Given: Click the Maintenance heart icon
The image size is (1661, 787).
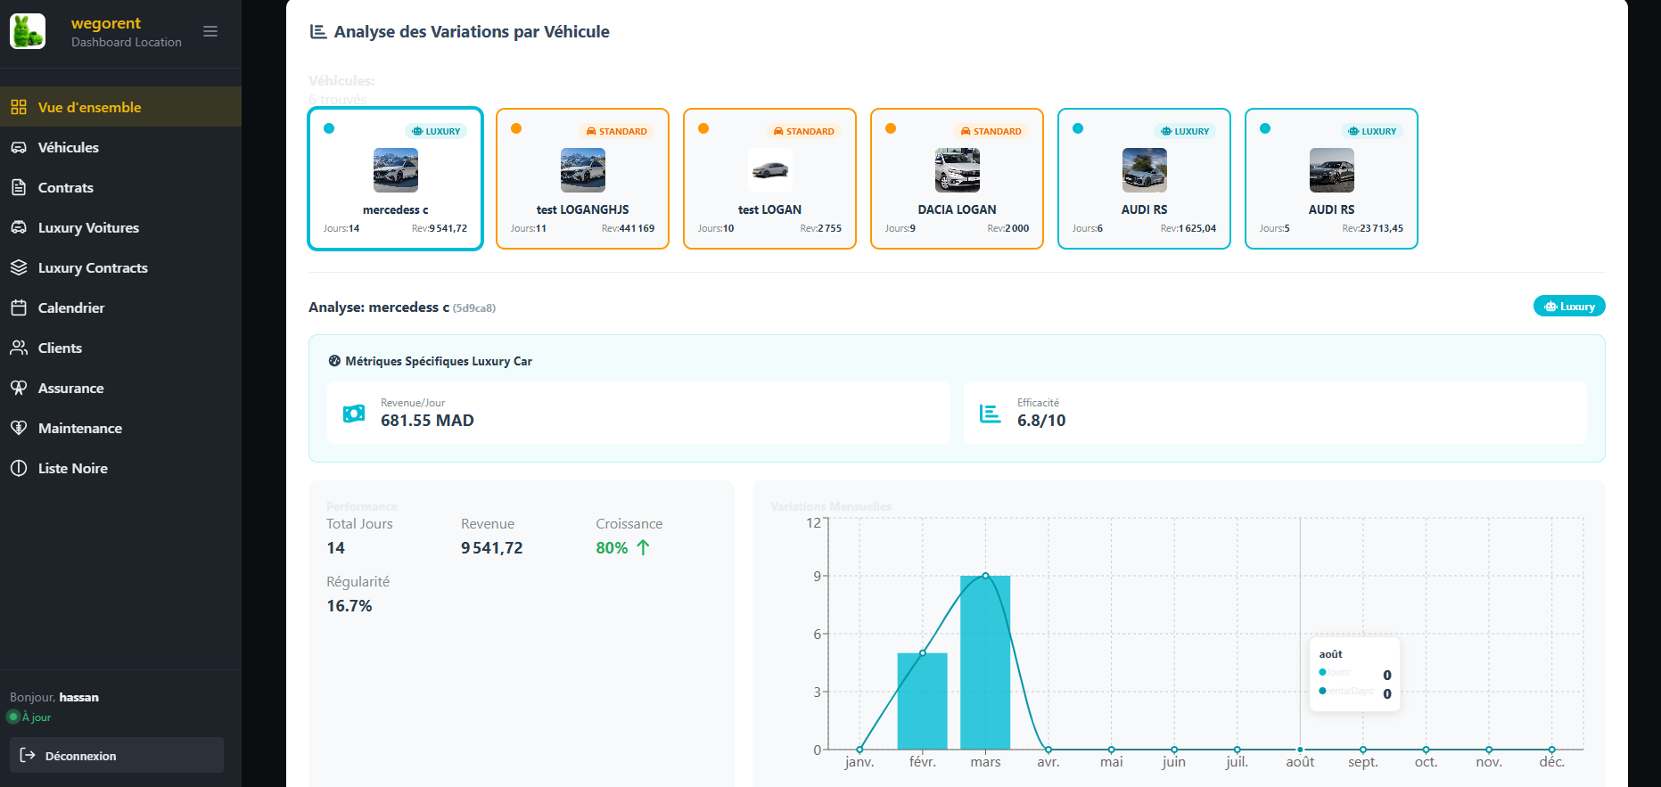Looking at the screenshot, I should point(19,429).
